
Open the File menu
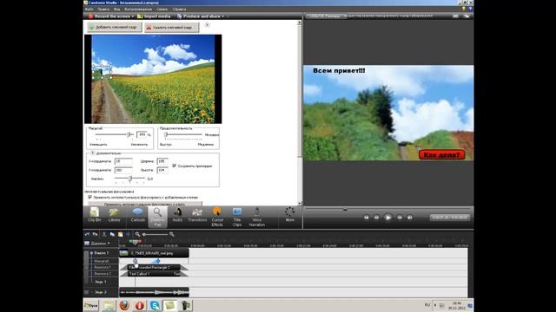[x=89, y=10]
